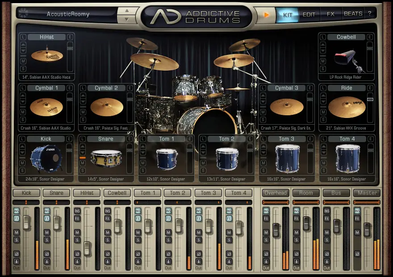Mute the Kick kit piece slot
The width and height of the screenshot is (393, 277).
point(22,163)
